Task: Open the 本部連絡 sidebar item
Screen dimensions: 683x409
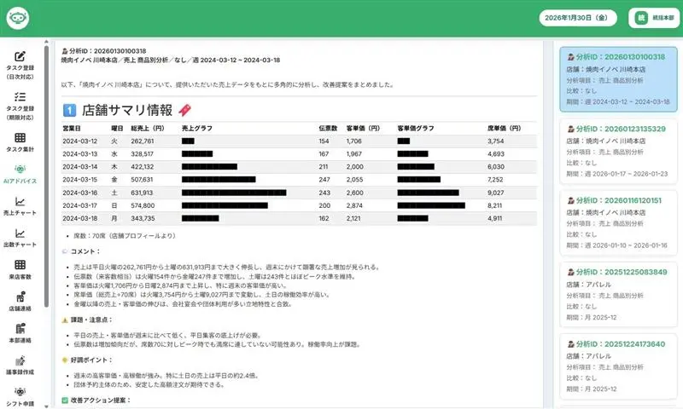Action: 20,333
